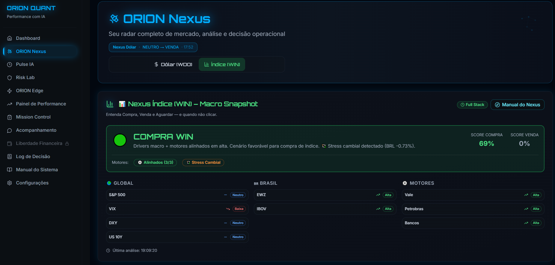This screenshot has width=555, height=265.
Task: Click the Nexus Dólar NEUTRO → VENDA pill
Action: [x=153, y=47]
